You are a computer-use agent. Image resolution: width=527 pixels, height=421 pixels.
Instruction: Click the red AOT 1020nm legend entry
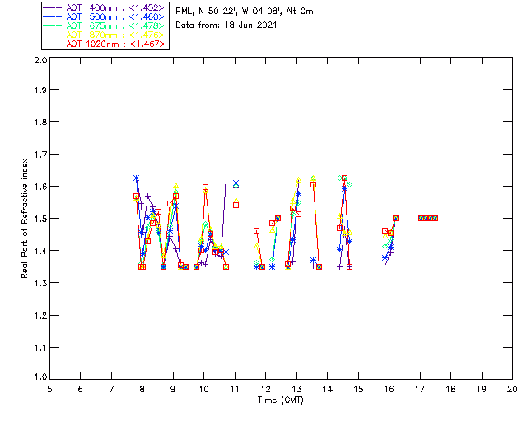(114, 44)
